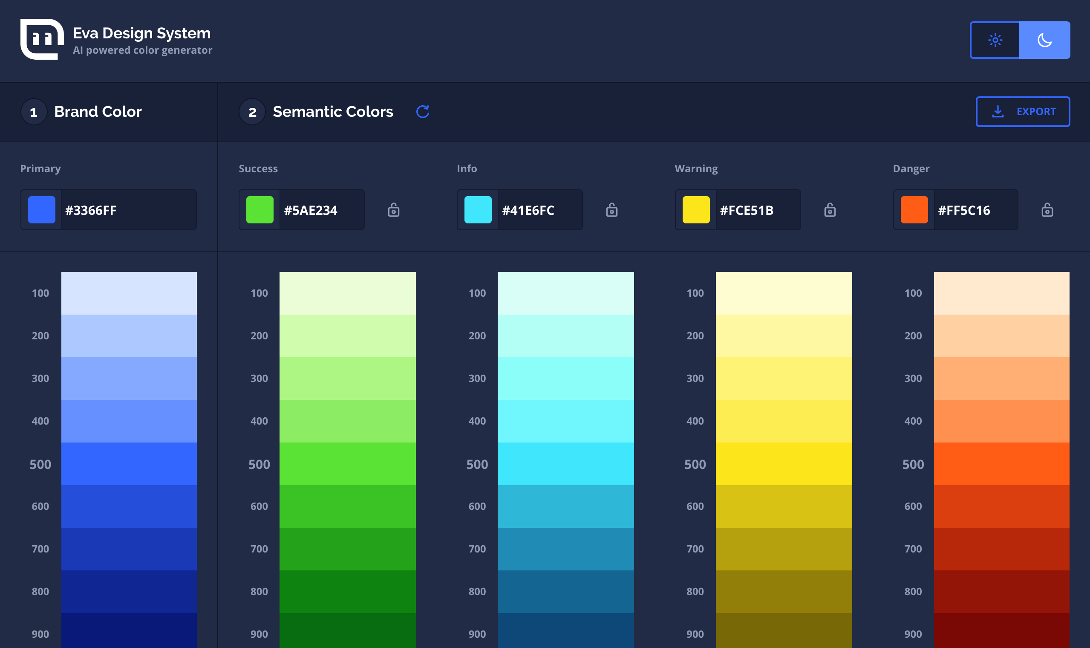This screenshot has height=648, width=1090.
Task: Lock the Success color
Action: click(394, 210)
